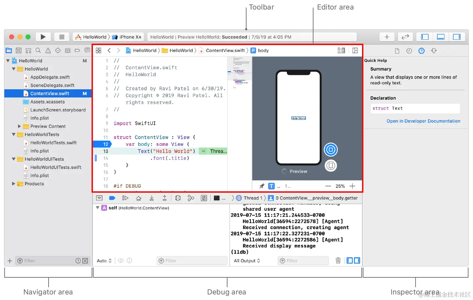This screenshot has height=300, width=473.
Task: Open Source Control navigator tab
Action: coord(19,51)
